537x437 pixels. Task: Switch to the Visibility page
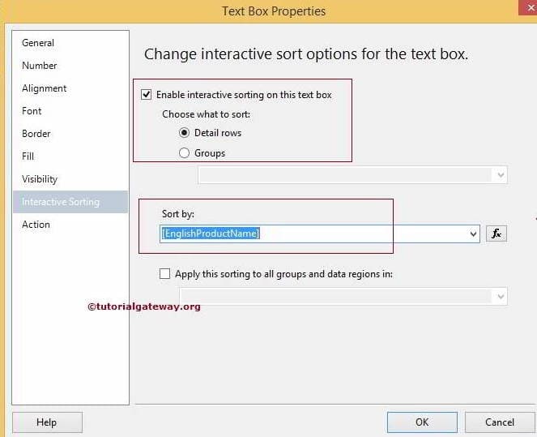click(x=40, y=179)
